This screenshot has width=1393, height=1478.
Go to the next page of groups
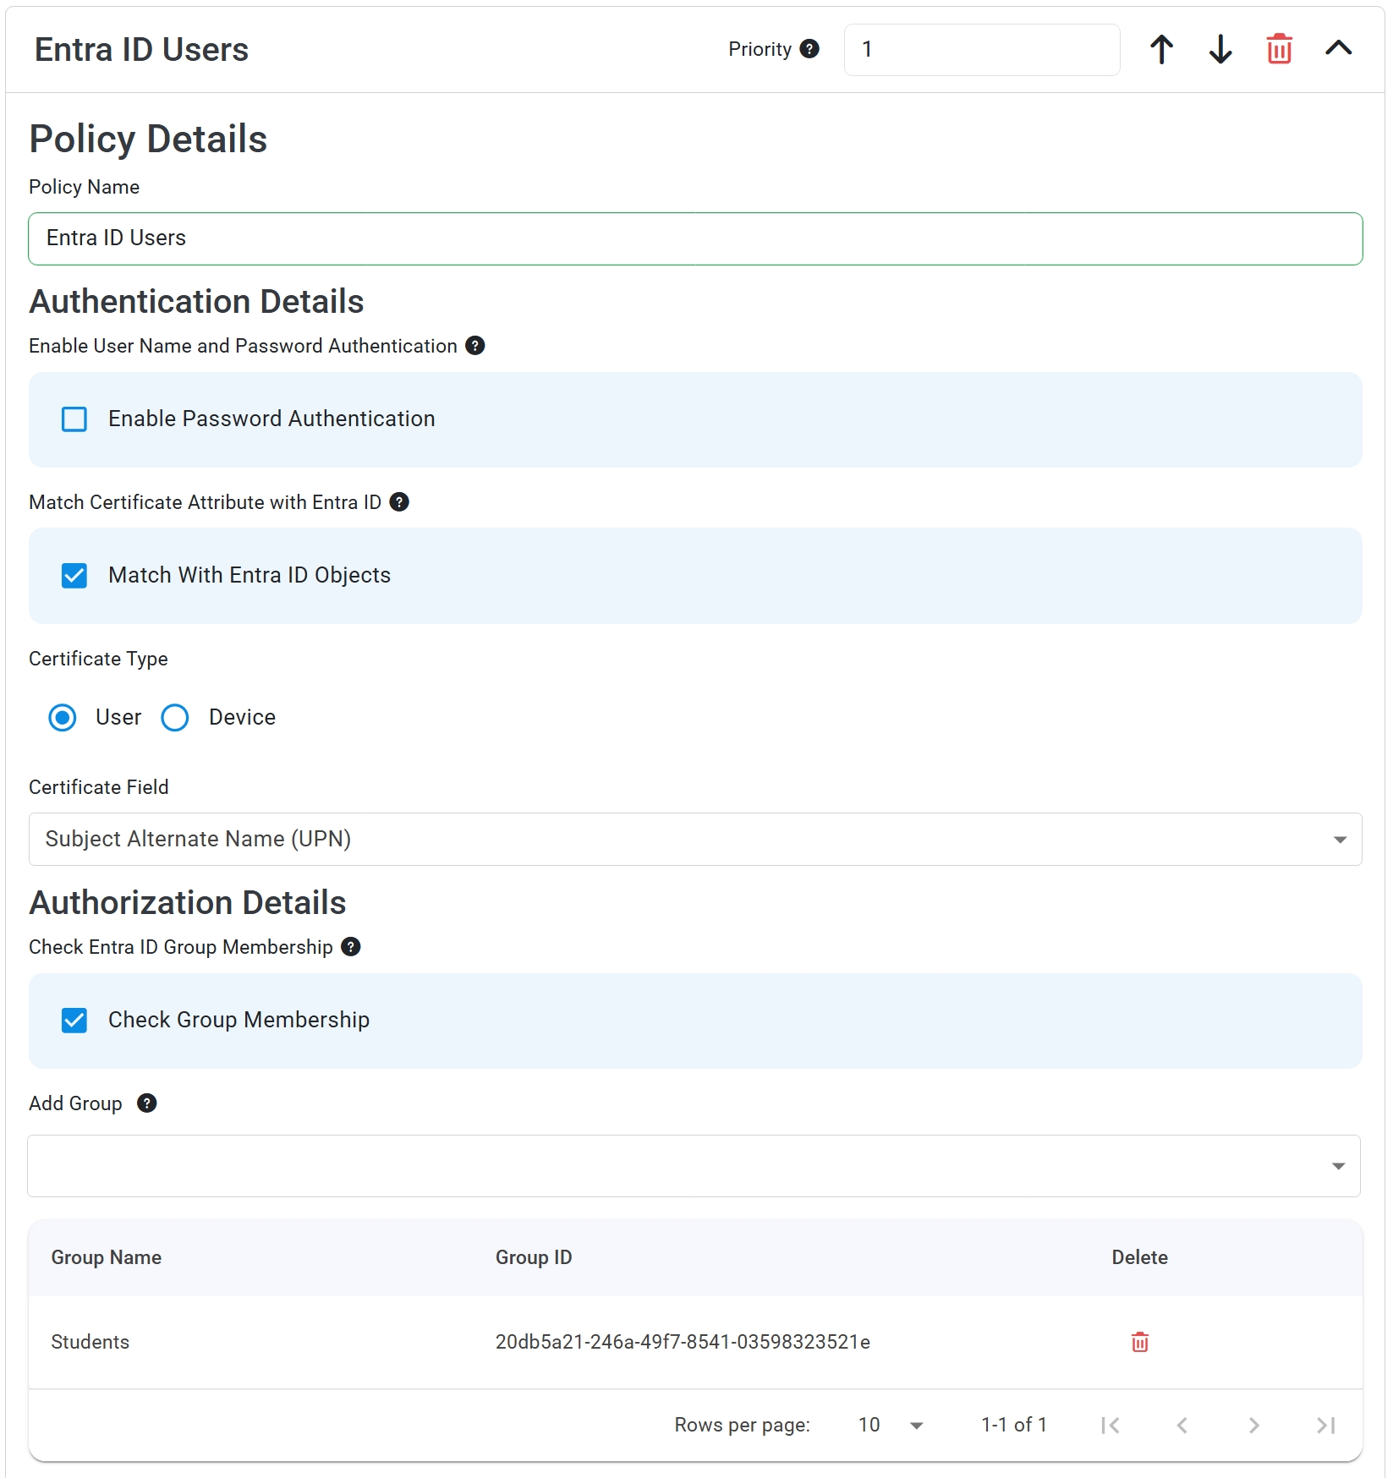pyautogui.click(x=1254, y=1426)
